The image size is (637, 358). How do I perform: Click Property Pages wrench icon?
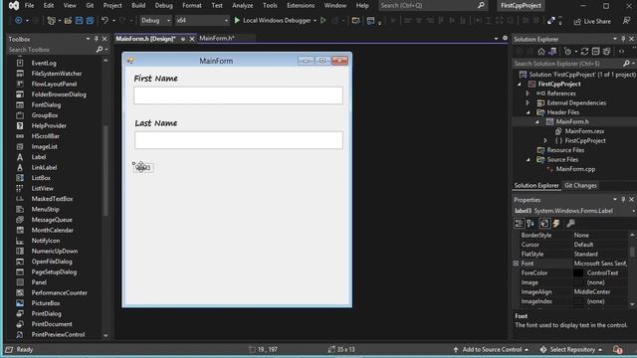pyautogui.click(x=570, y=223)
